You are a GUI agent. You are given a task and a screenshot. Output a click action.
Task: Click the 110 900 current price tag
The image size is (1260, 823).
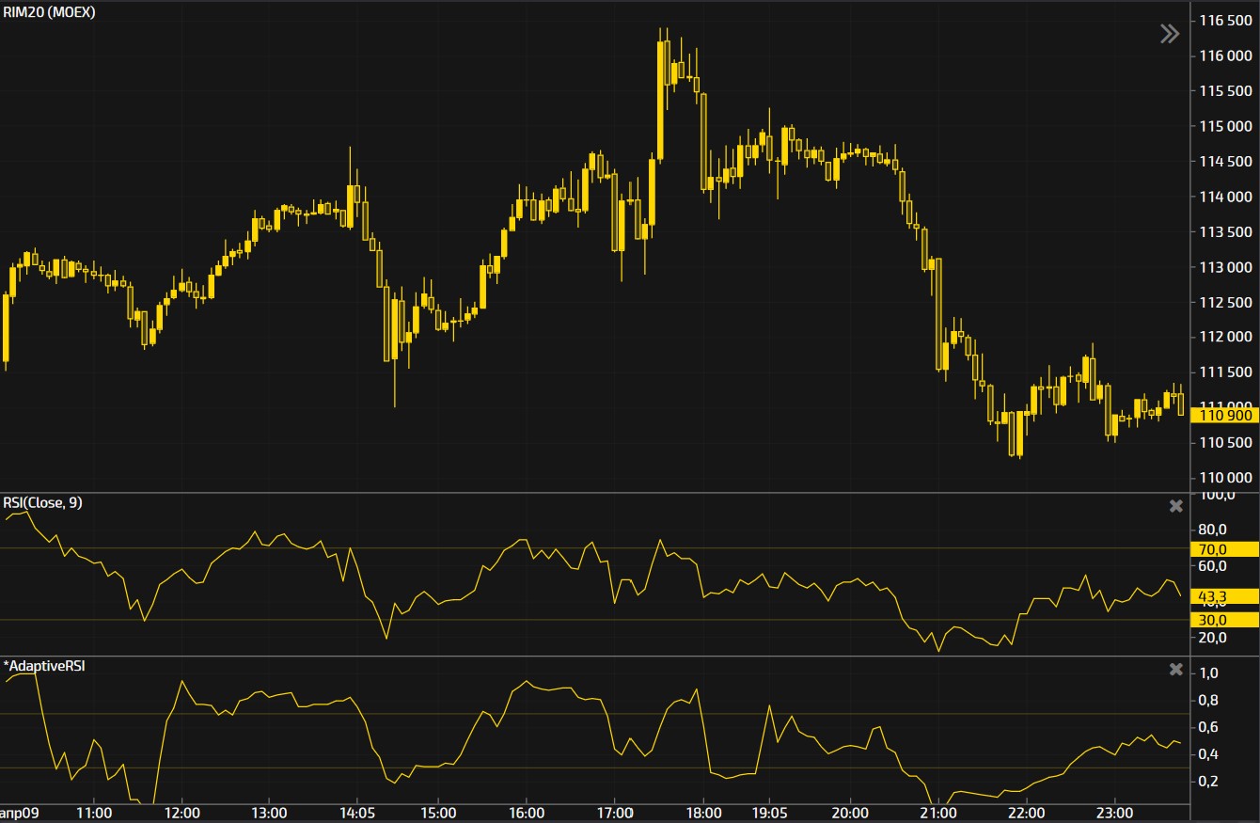(x=1224, y=414)
